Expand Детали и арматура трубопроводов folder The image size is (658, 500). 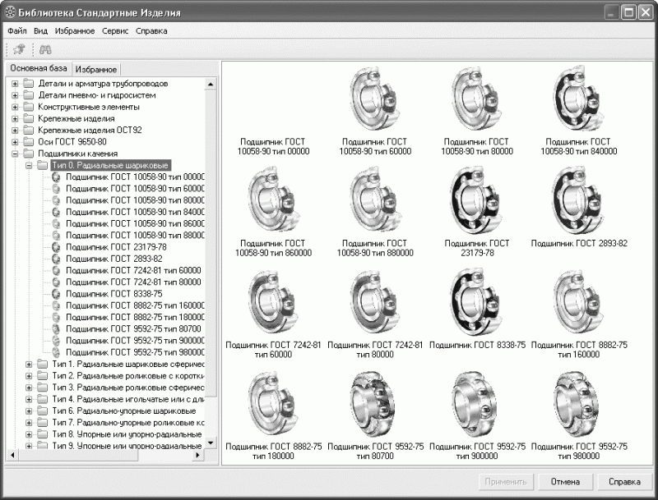pos(15,84)
